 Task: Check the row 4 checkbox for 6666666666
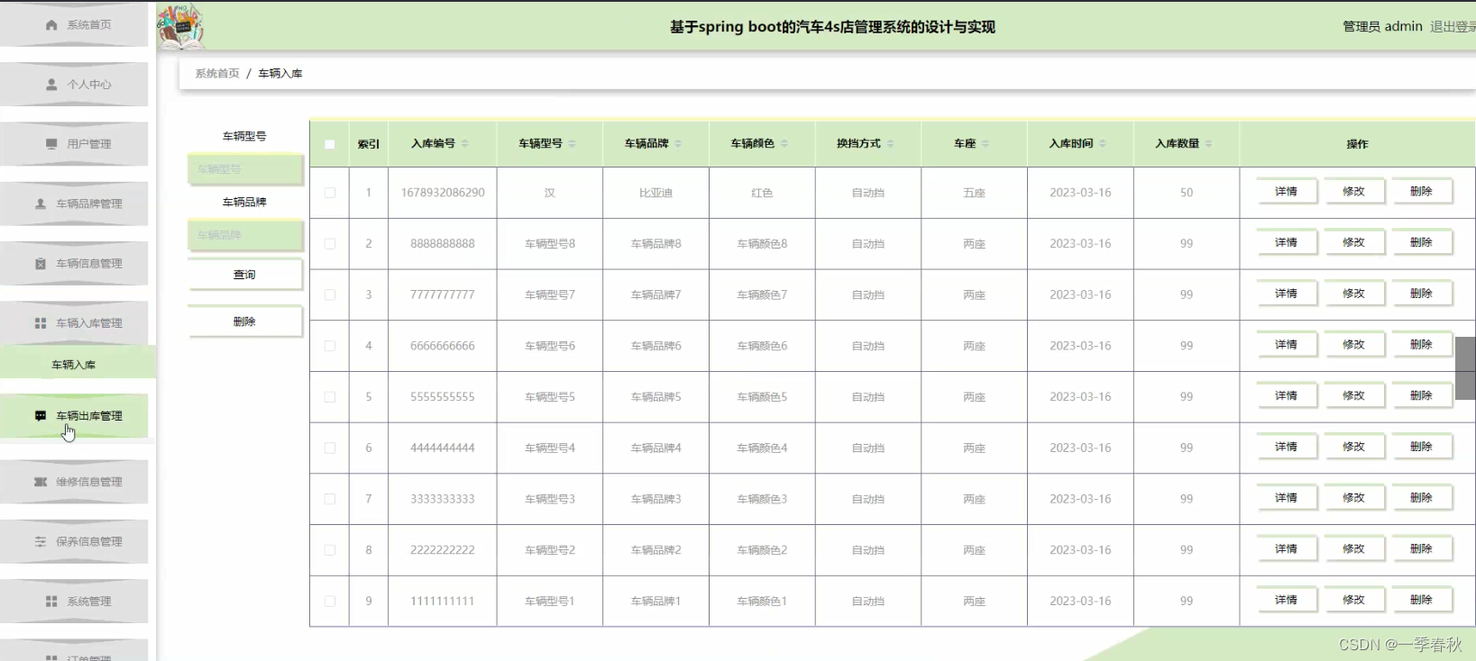[330, 346]
